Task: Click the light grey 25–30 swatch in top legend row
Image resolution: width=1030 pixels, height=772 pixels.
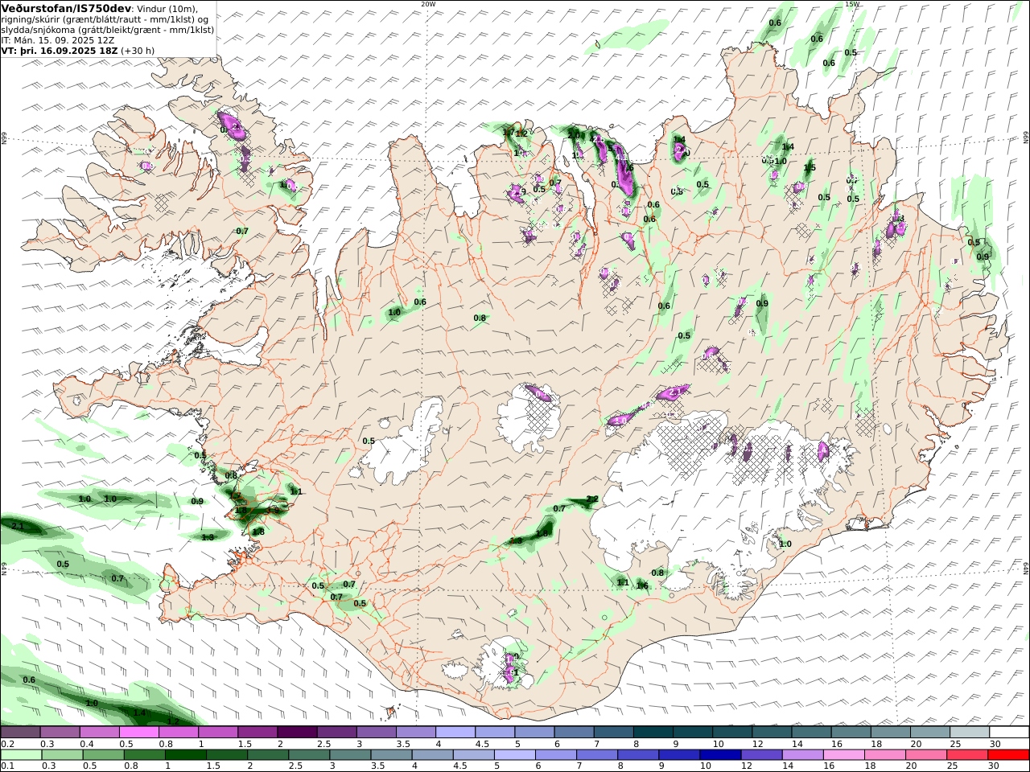Action: pos(970,733)
